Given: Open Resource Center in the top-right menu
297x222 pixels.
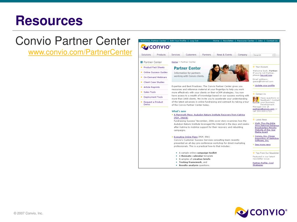Looking at the screenshot, I should [x=246, y=40].
